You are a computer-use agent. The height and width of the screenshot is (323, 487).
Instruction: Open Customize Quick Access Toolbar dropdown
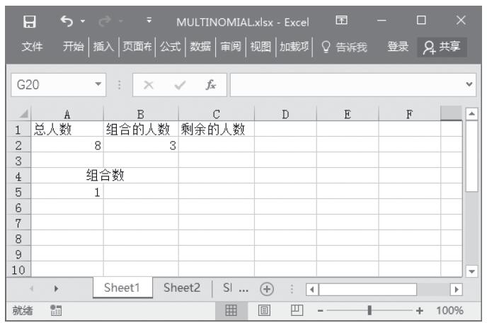(x=149, y=21)
